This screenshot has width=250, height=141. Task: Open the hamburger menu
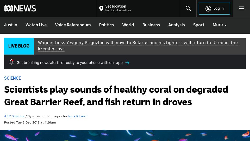242,8
